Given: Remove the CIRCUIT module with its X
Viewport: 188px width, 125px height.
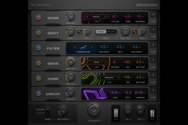Looking at the screenshot, I should click(x=153, y=90).
